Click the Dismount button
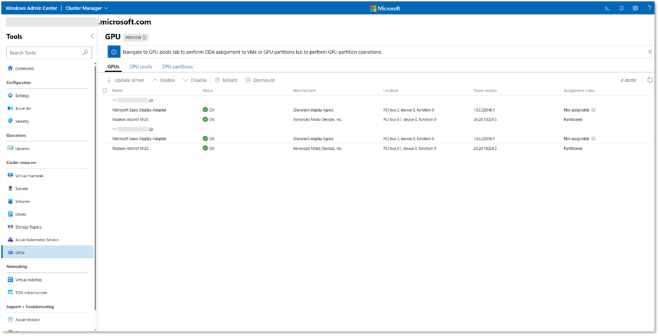 pos(260,80)
